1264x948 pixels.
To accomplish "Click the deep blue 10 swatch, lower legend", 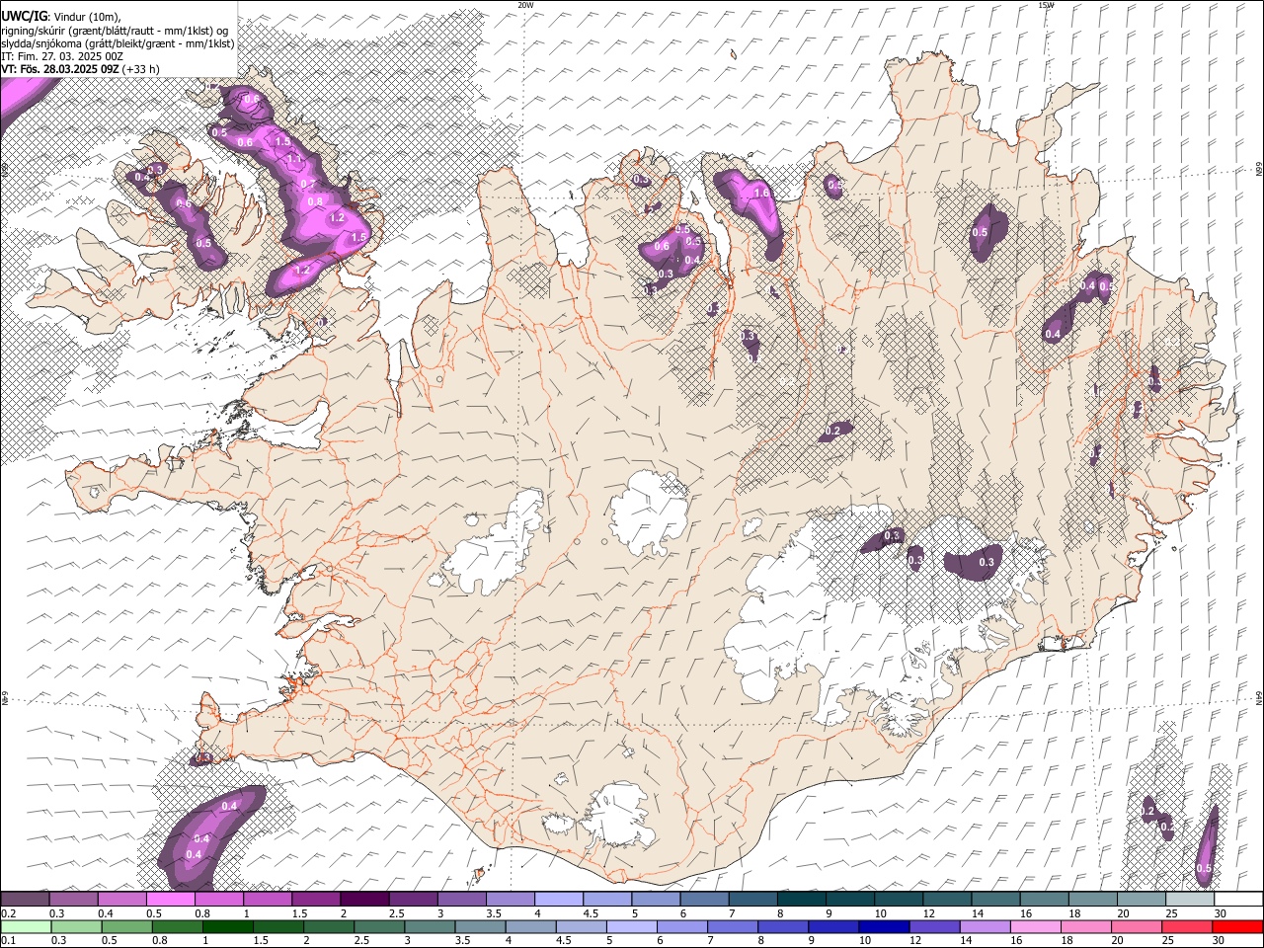I will (x=884, y=926).
